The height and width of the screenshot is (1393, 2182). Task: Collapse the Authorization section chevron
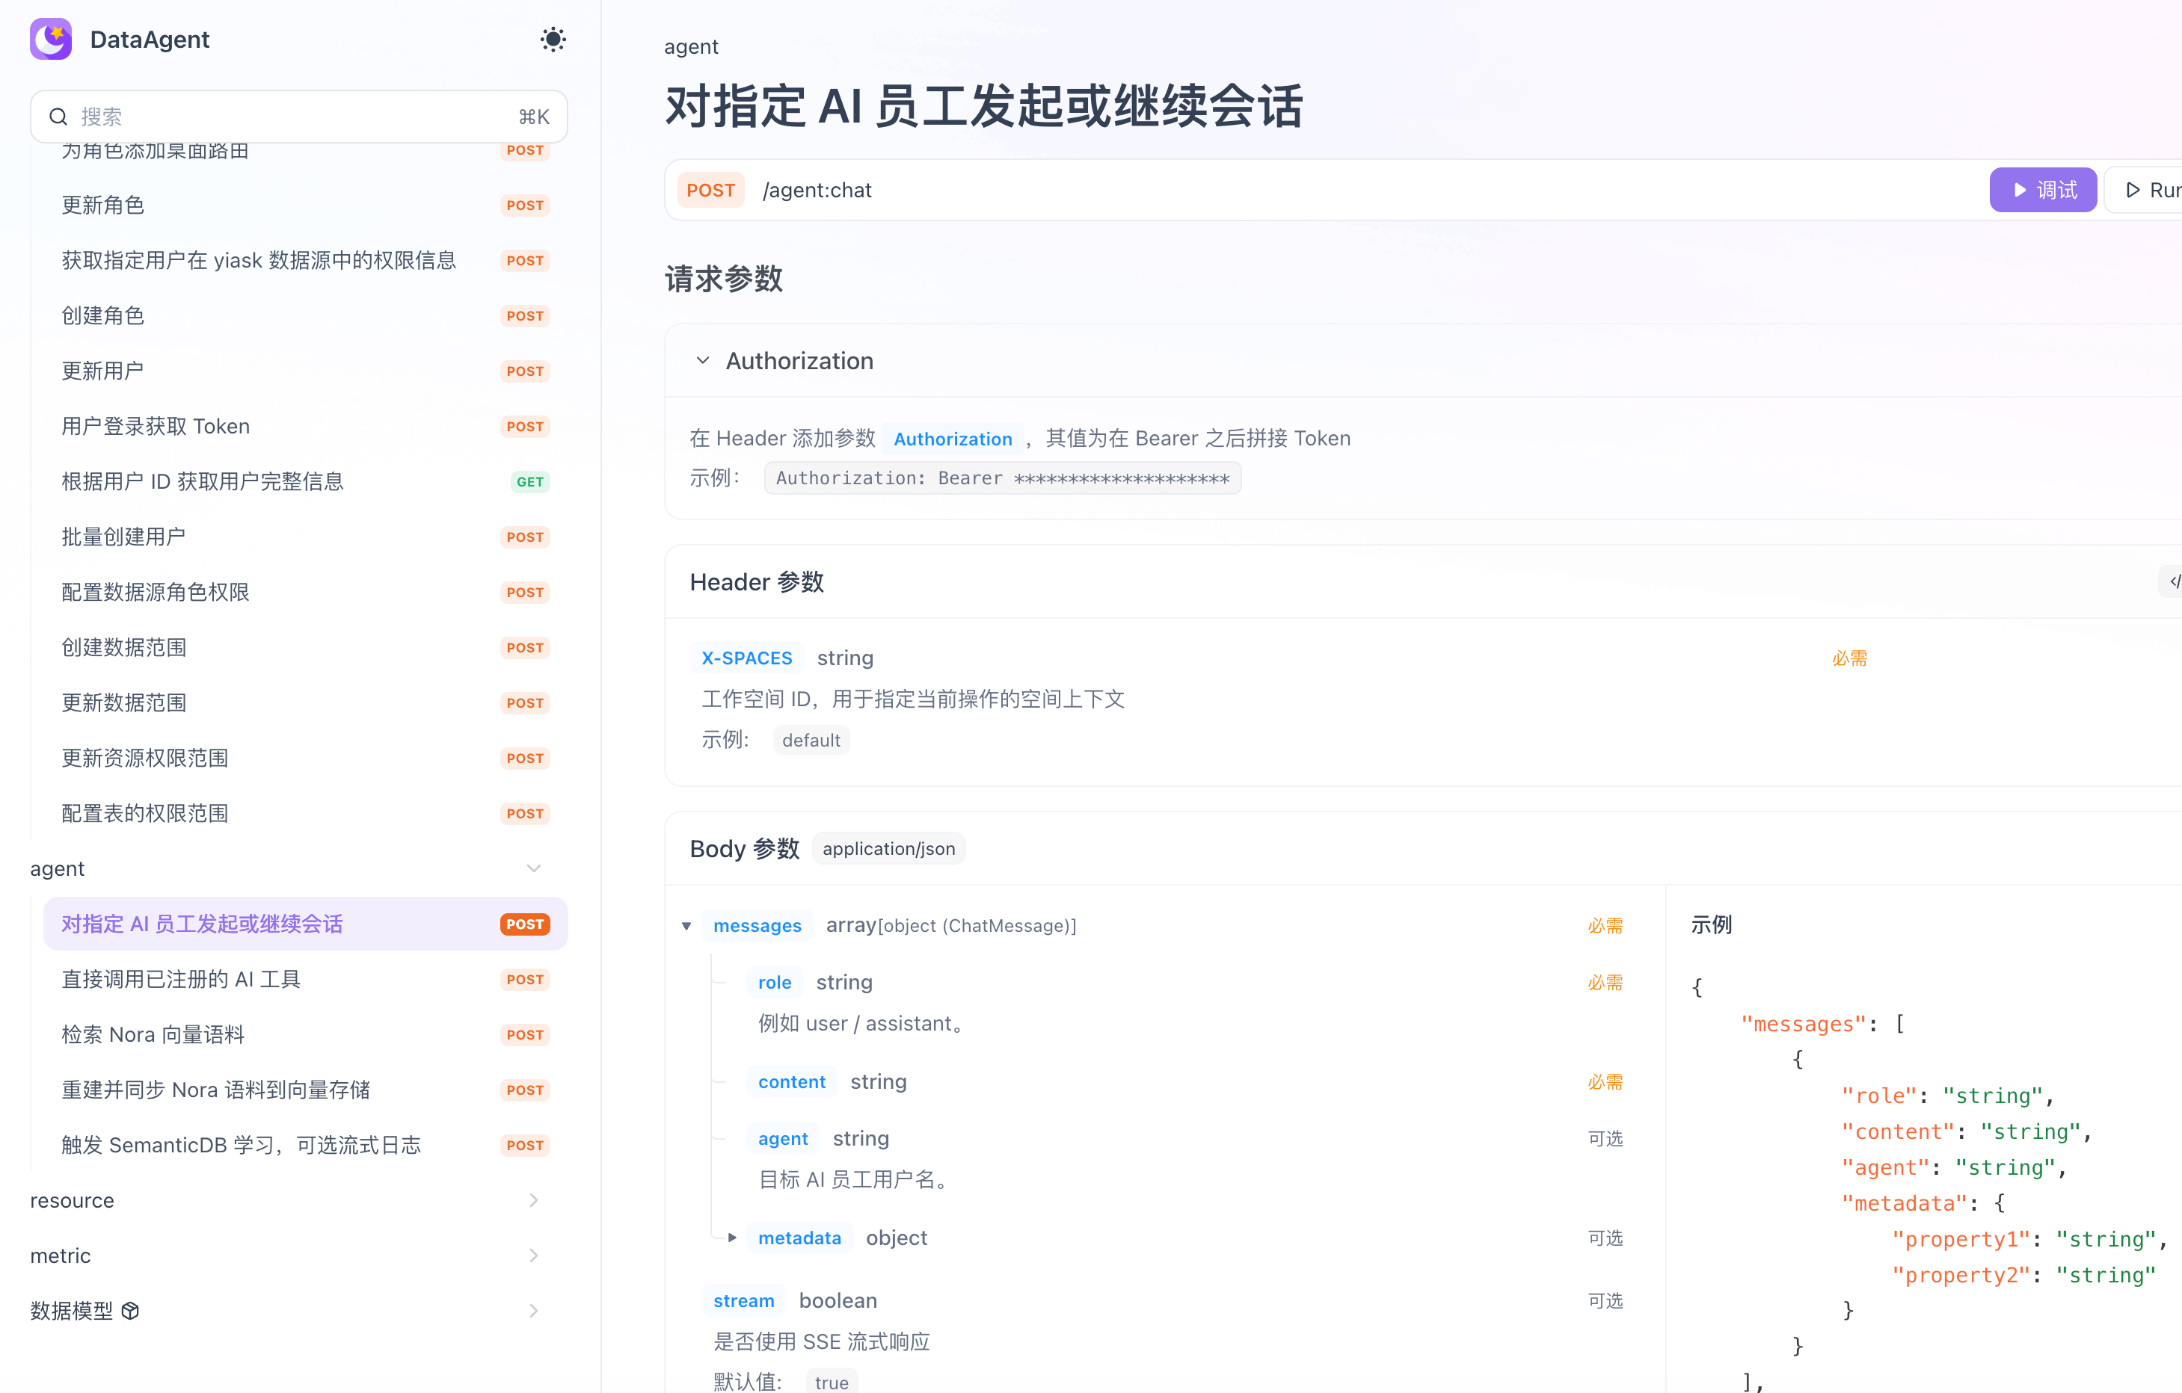click(702, 360)
